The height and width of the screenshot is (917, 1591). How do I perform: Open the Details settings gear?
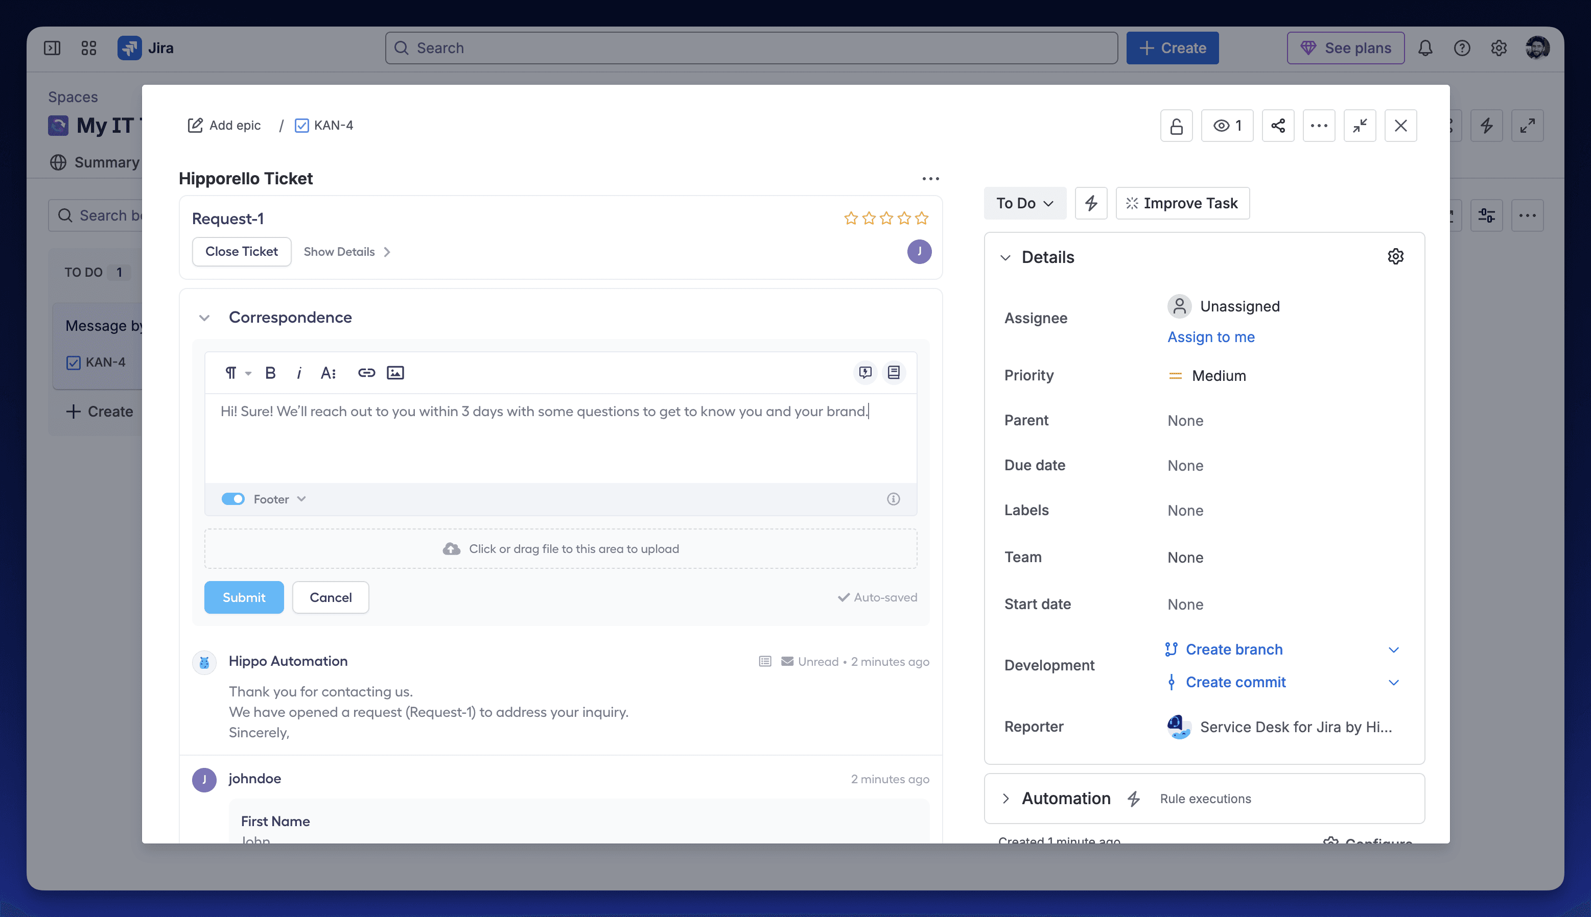click(x=1395, y=256)
